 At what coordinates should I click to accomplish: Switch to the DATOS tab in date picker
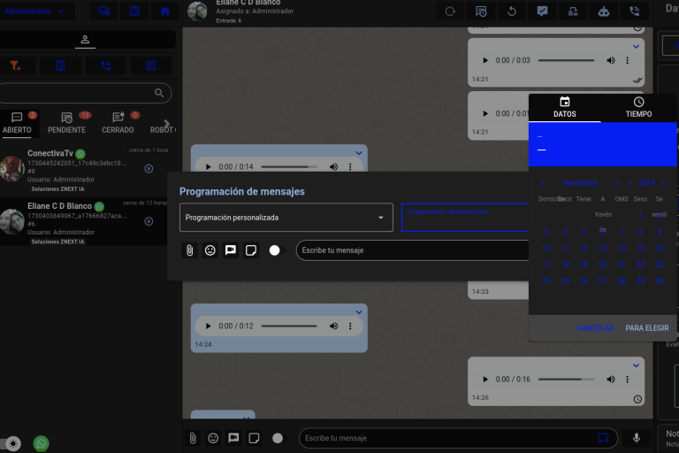tap(565, 108)
